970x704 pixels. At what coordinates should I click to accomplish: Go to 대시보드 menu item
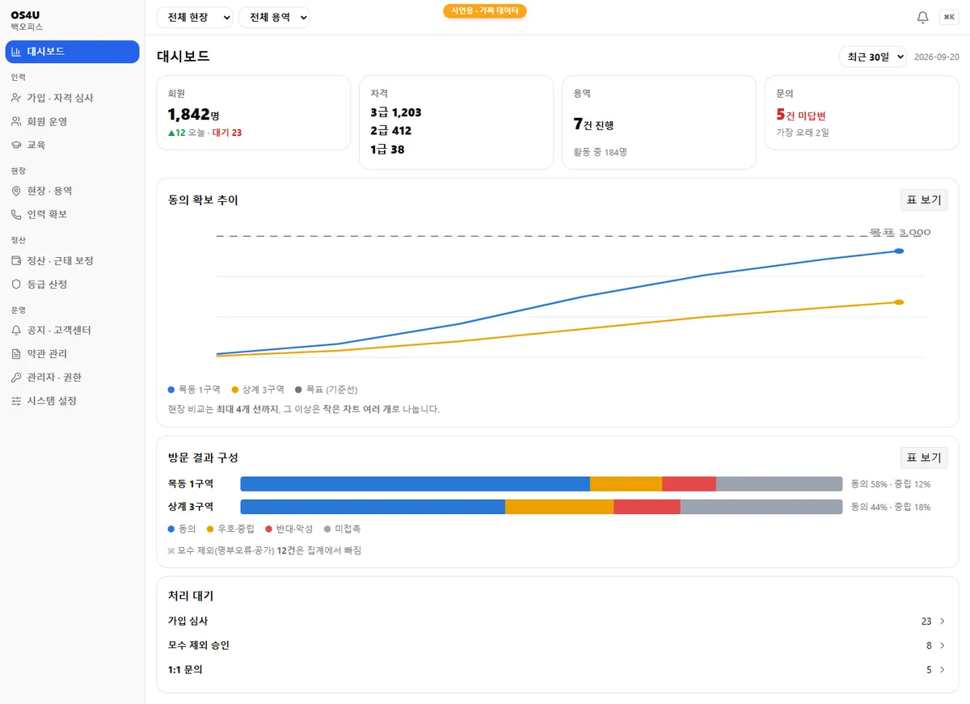73,52
